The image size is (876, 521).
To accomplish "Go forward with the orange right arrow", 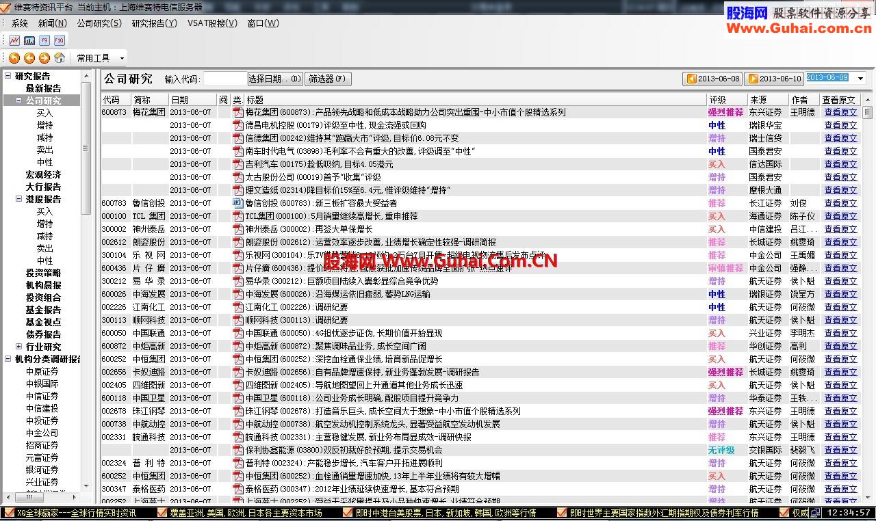I will 44,58.
